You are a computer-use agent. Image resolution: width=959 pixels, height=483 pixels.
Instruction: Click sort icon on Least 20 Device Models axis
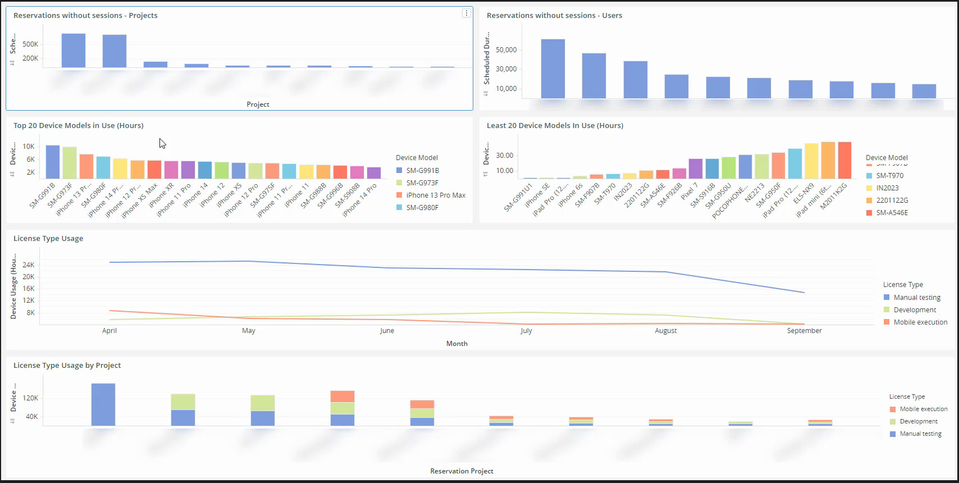pos(486,174)
